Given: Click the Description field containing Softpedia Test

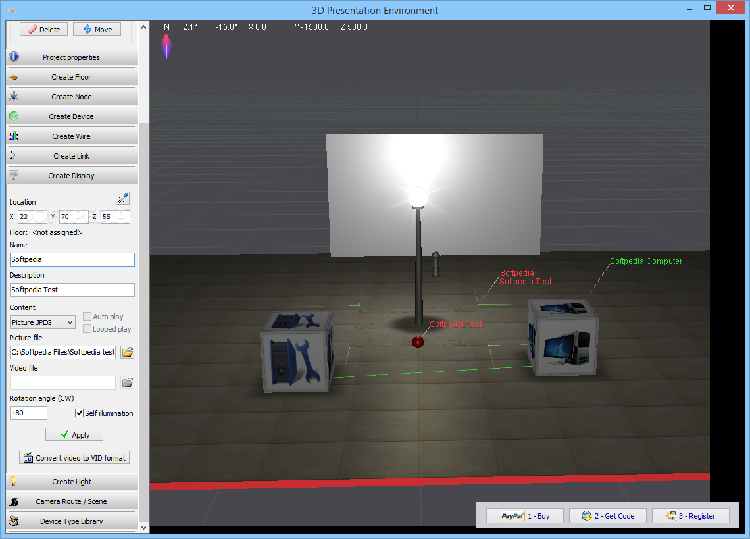Looking at the screenshot, I should [x=72, y=290].
